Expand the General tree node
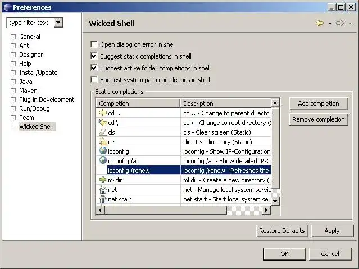The height and width of the screenshot is (269, 359). [x=13, y=37]
